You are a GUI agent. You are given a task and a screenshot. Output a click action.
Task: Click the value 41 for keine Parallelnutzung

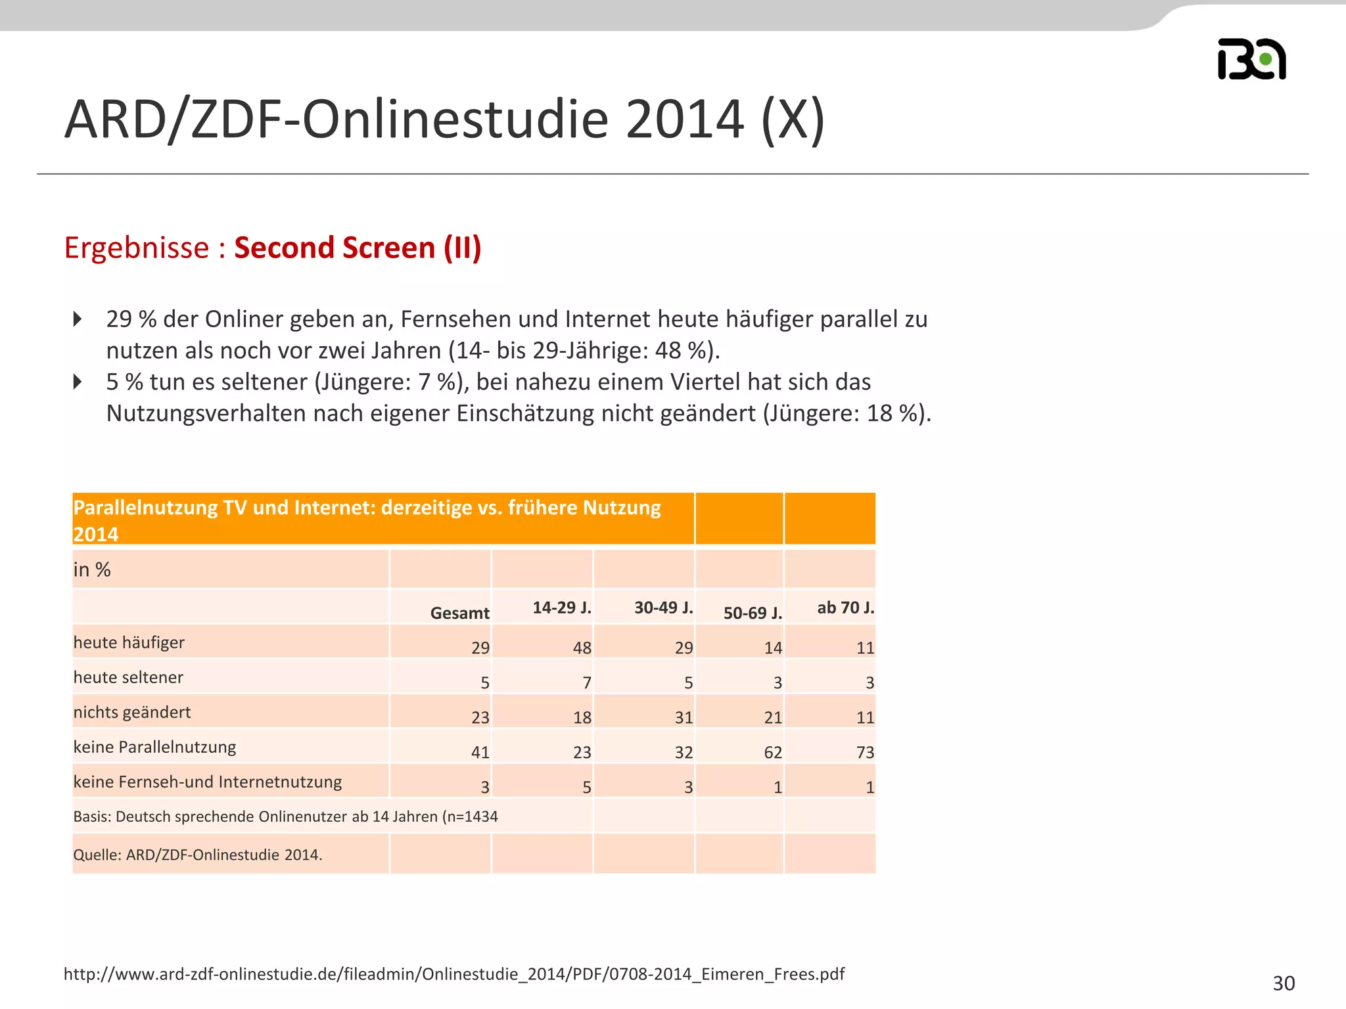480,752
